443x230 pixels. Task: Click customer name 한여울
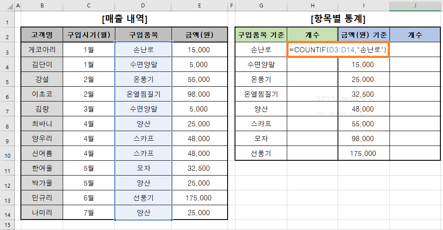(42, 168)
